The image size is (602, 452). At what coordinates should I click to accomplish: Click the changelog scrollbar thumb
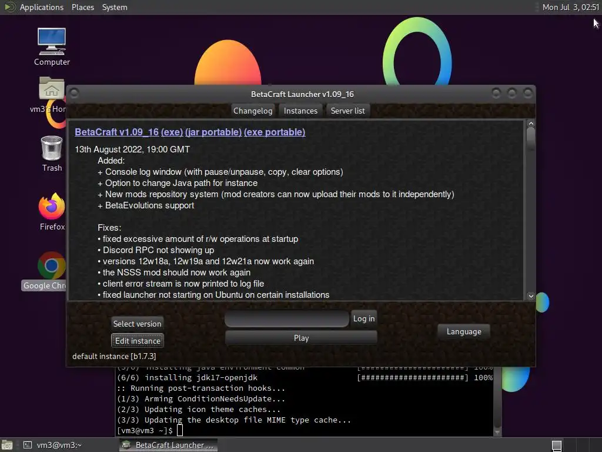[531, 138]
